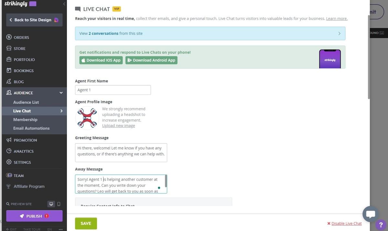
Task: Click the Affiliate Program trophy icon
Action: 9,186
